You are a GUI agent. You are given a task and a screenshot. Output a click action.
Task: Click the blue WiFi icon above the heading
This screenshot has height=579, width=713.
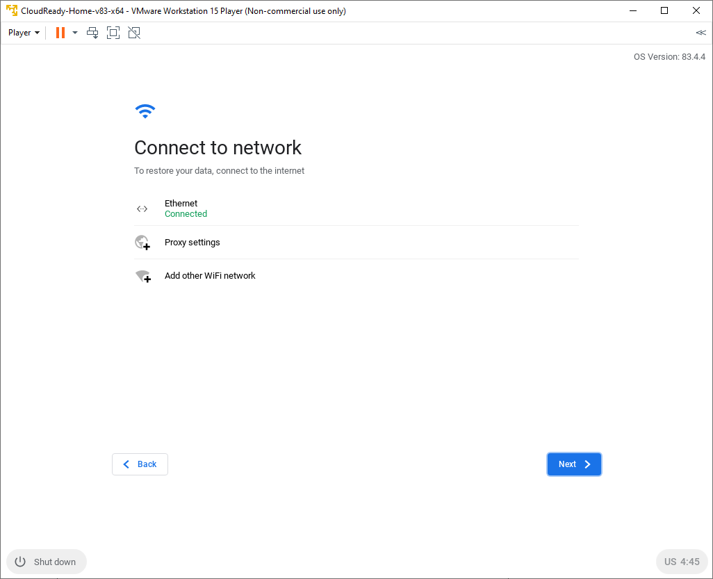[x=145, y=111]
